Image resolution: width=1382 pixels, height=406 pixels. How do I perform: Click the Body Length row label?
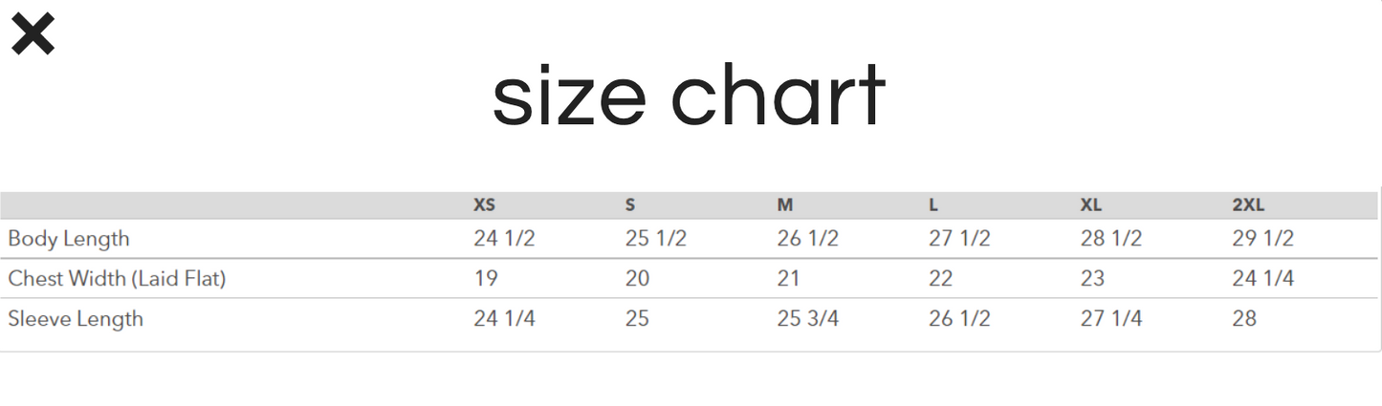coord(69,239)
